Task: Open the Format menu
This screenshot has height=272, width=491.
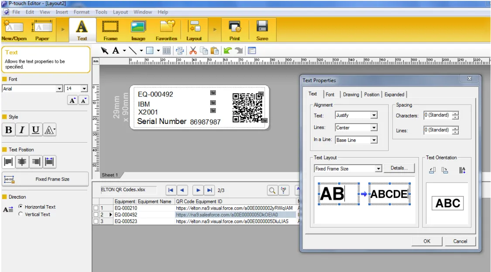Action: pyautogui.click(x=82, y=12)
